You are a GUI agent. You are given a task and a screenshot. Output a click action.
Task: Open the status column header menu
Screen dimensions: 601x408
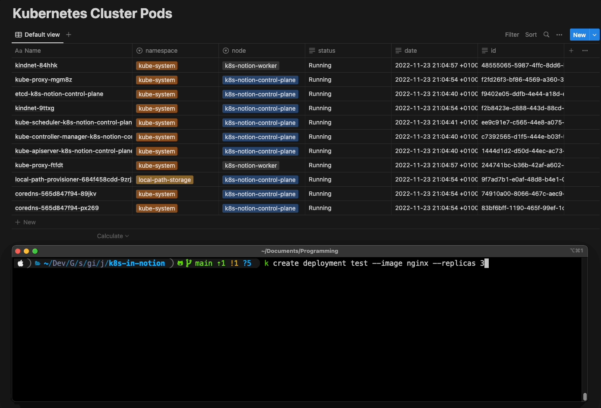tap(326, 51)
